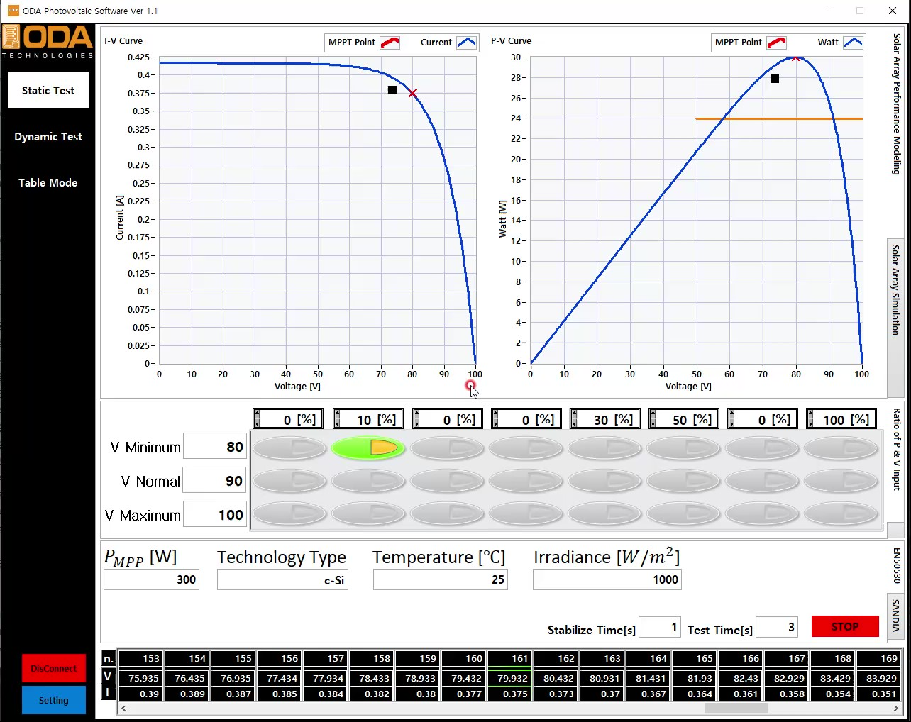Toggle first indicator in V Normal row

pyautogui.click(x=289, y=482)
